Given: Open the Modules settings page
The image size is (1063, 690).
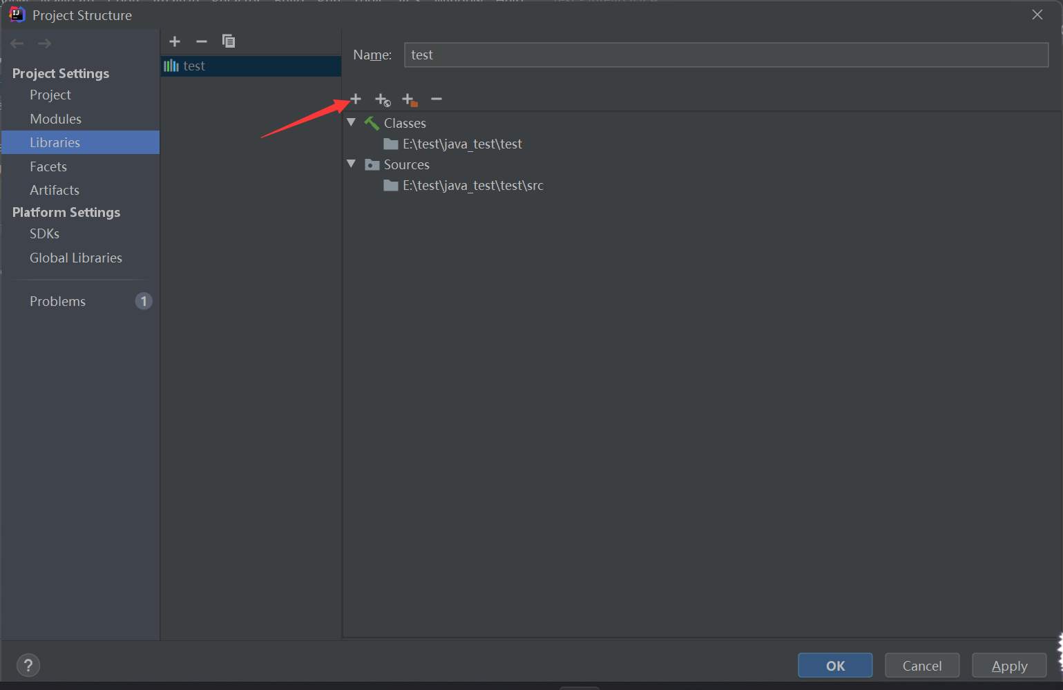Looking at the screenshot, I should click(56, 119).
